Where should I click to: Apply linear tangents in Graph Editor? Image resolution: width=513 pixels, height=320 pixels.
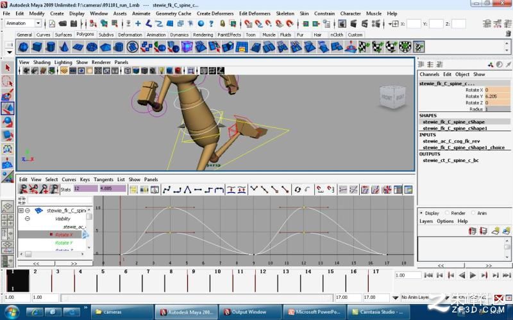coord(187,189)
